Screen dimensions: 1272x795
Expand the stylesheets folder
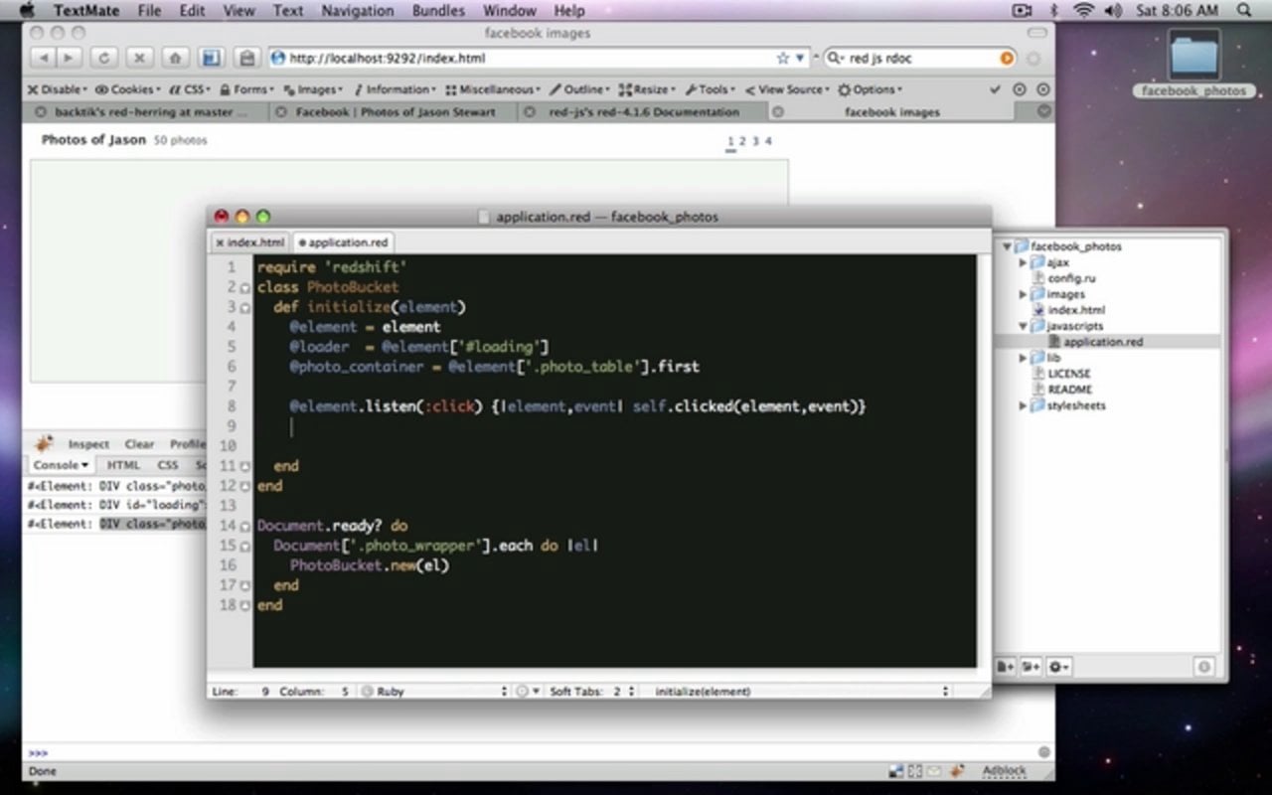[1023, 405]
